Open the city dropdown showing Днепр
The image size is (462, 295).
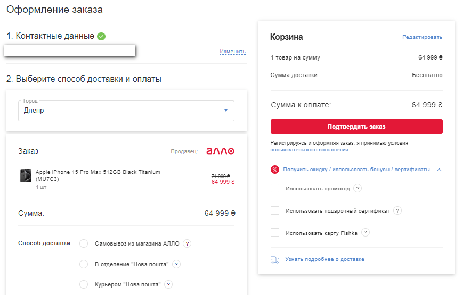(126, 111)
